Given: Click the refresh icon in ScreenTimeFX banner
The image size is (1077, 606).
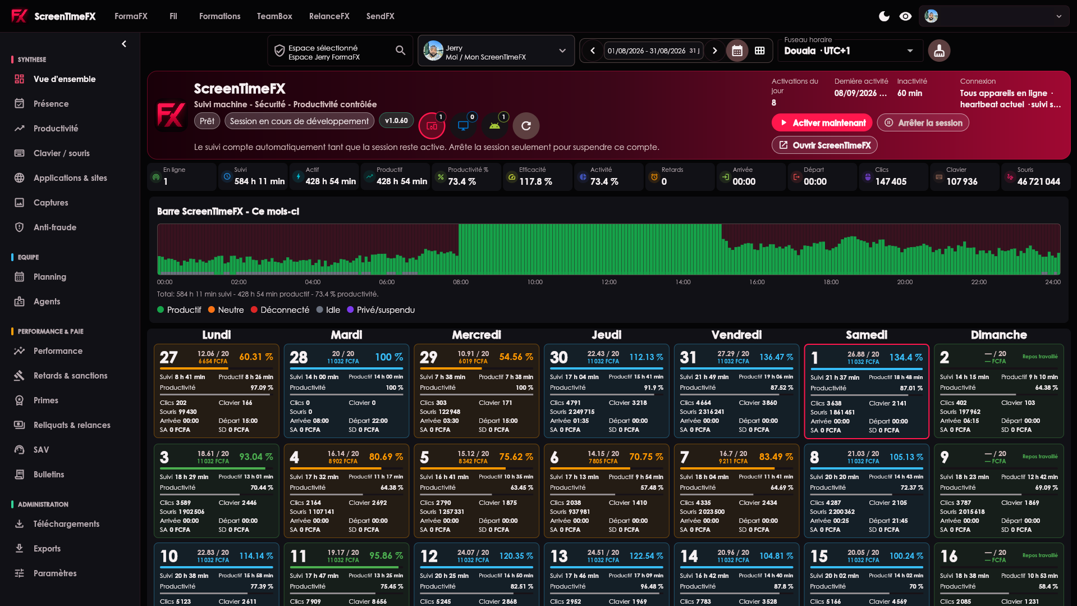Looking at the screenshot, I should pyautogui.click(x=526, y=126).
